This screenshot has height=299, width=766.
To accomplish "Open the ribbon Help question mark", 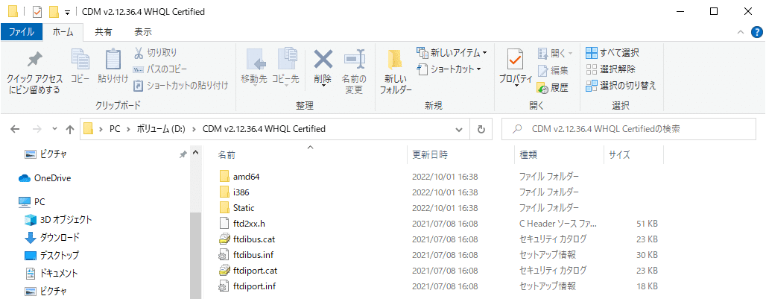I will [756, 32].
